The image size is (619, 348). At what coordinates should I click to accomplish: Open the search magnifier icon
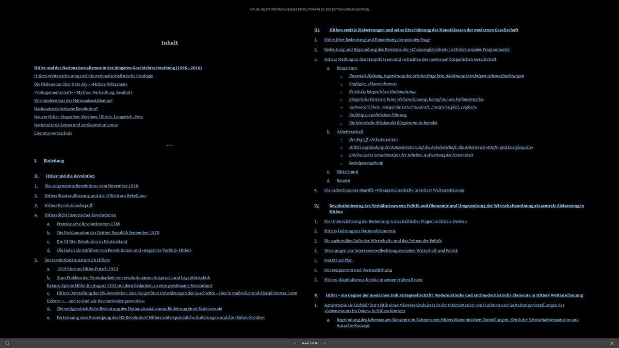7,343
